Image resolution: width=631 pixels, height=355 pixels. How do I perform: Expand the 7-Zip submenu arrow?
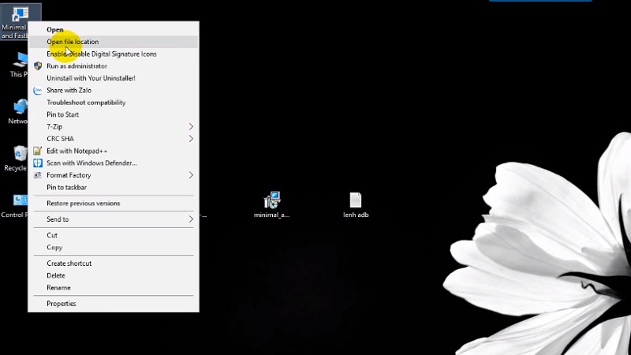pos(191,127)
